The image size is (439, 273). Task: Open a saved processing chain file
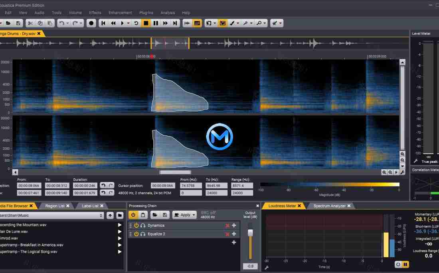point(154,215)
